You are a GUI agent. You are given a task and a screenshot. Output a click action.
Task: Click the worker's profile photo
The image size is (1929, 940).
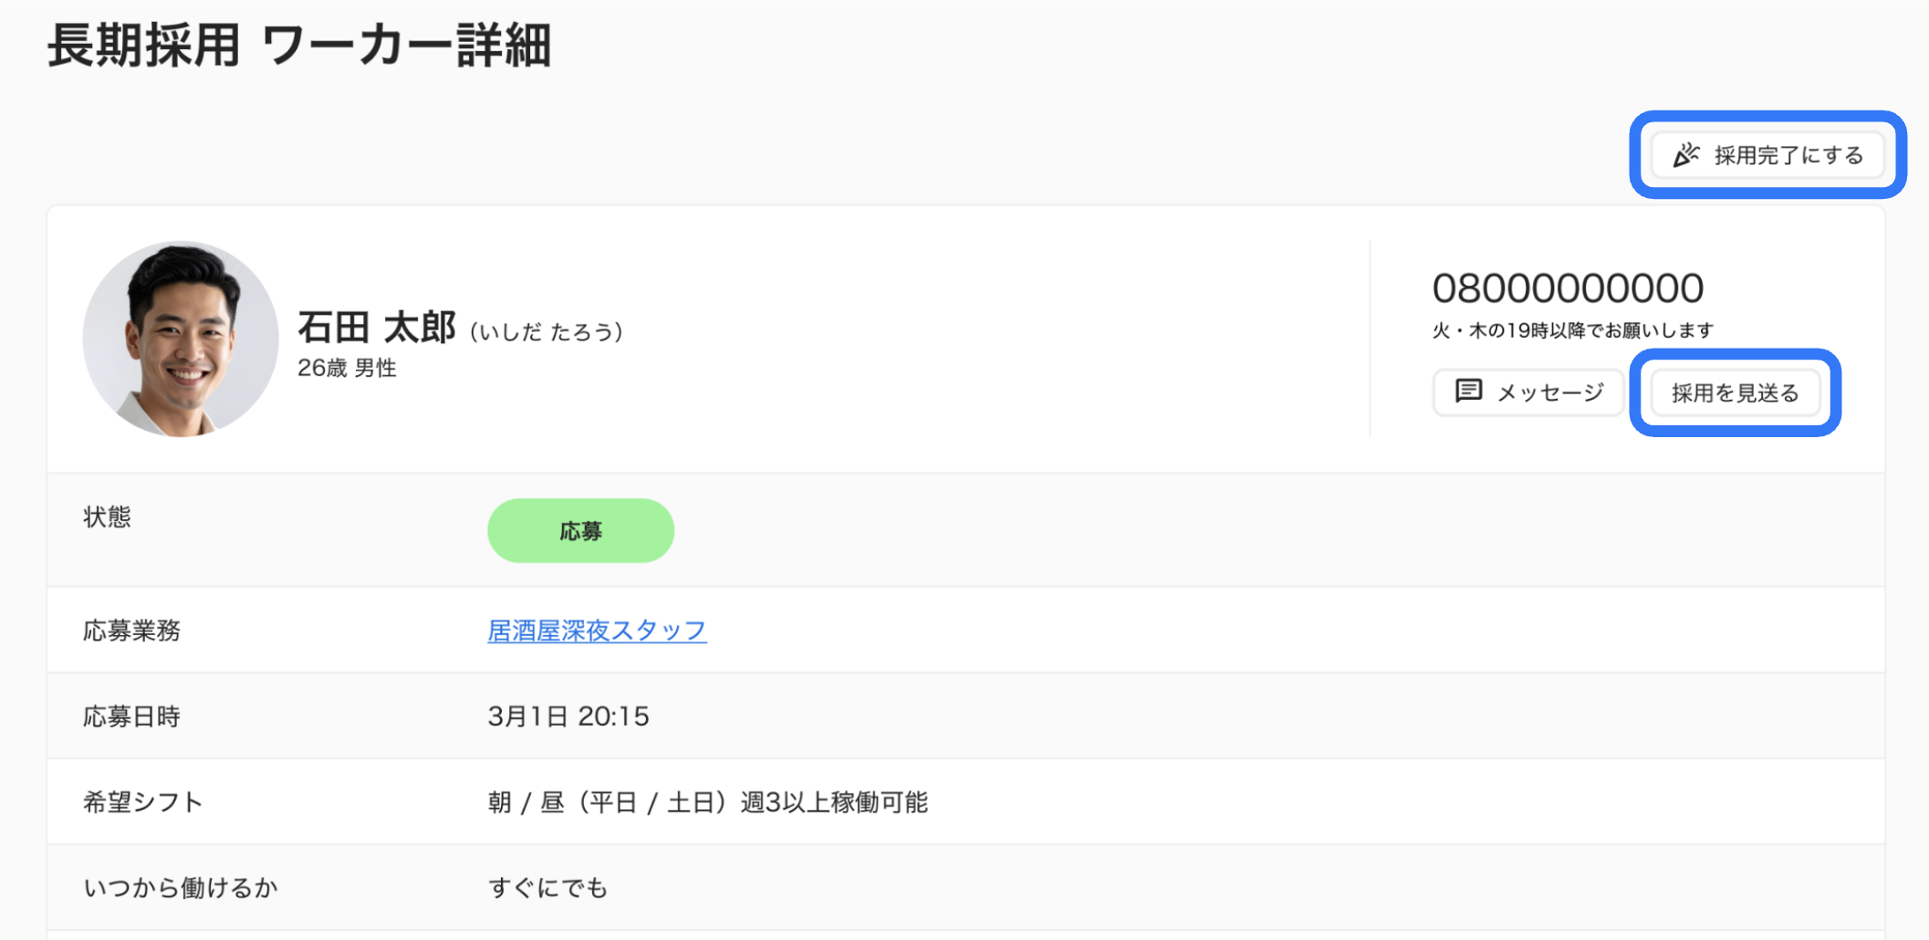181,339
